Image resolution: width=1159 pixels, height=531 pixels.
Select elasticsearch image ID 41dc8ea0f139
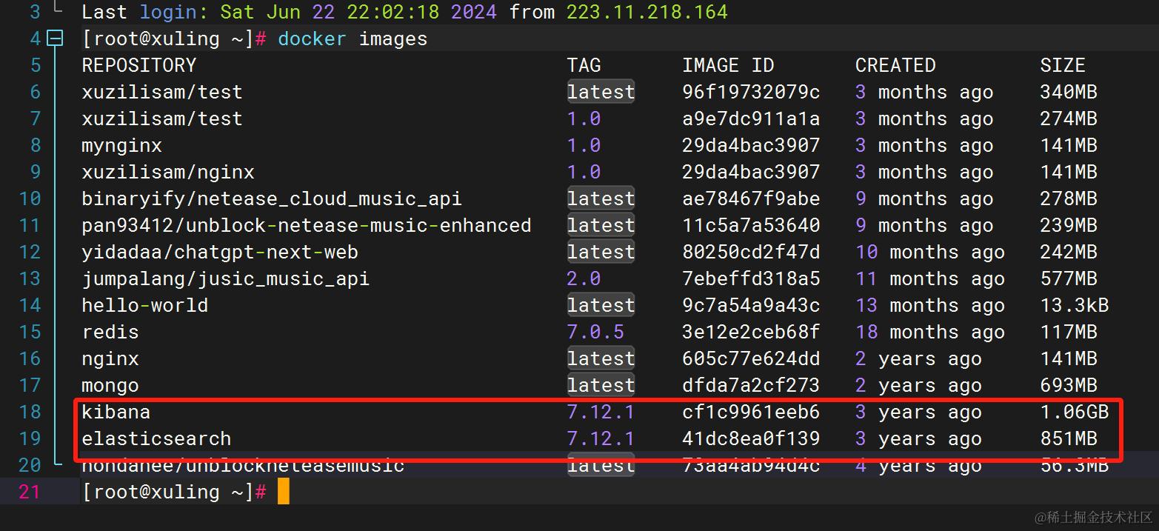tap(751, 438)
